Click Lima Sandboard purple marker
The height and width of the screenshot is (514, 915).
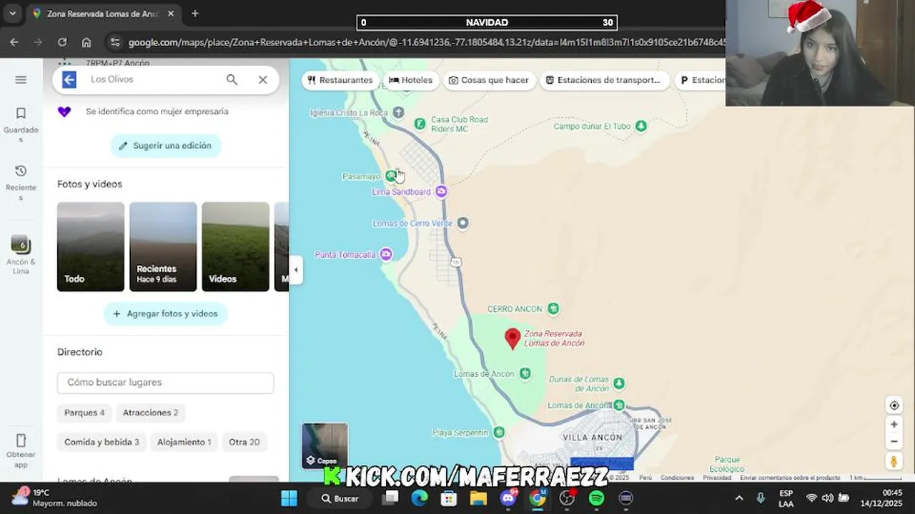pyautogui.click(x=441, y=191)
